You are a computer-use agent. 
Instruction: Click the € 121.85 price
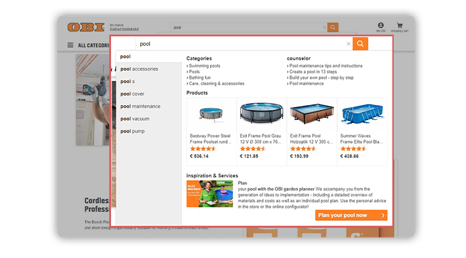coord(249,156)
